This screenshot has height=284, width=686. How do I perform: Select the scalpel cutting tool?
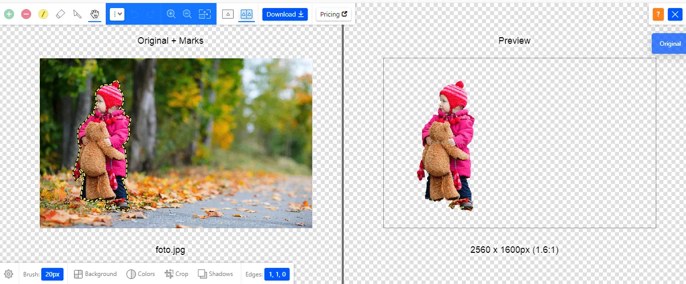pos(78,14)
